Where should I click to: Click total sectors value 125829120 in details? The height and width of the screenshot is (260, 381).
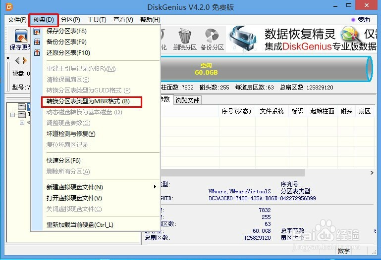pos(257,238)
